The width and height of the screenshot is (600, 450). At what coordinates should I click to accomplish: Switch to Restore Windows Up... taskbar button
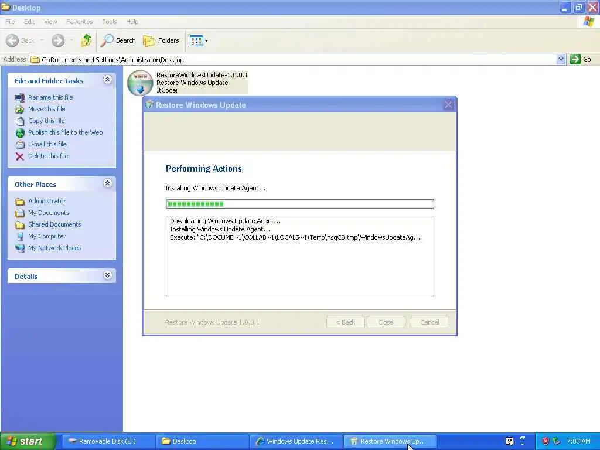click(x=390, y=441)
